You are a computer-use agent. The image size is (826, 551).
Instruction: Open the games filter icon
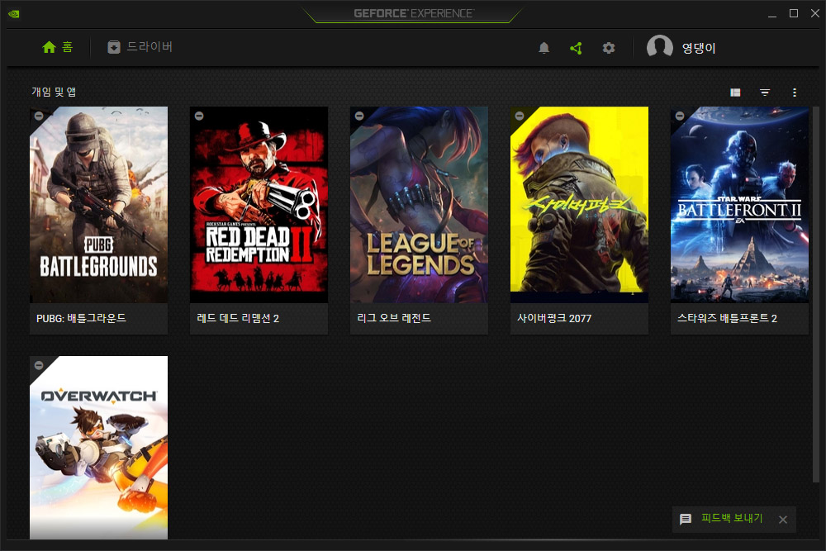[x=765, y=93]
